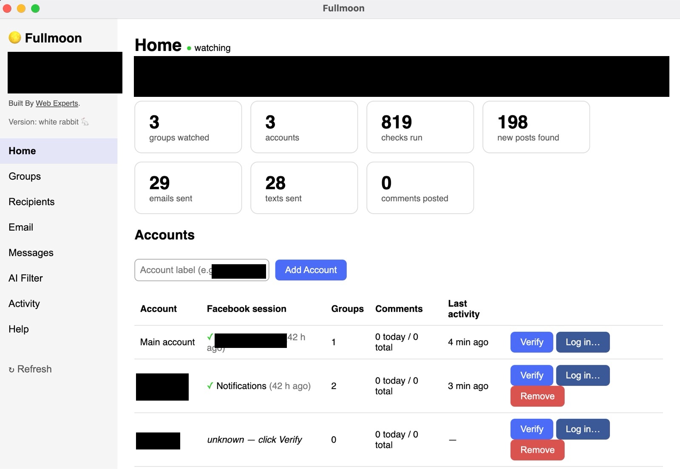The image size is (680, 469).
Task: Click the 'Home' page heading
Action: (x=158, y=45)
